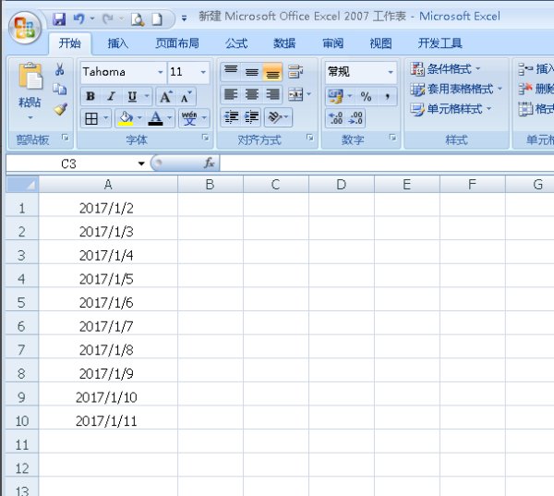Switch to the 插入 tab
Image resolution: width=554 pixels, height=496 pixels.
pos(117,43)
